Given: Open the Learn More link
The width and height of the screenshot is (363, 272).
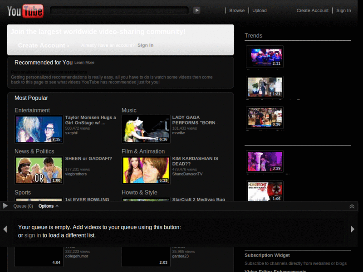Looking at the screenshot, I should point(84,63).
